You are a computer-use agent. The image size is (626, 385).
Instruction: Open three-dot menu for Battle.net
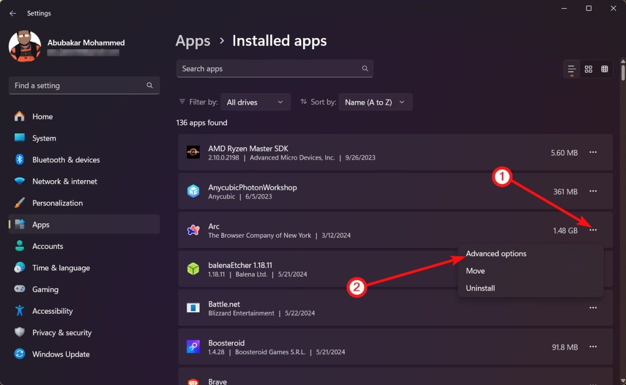[593, 307]
